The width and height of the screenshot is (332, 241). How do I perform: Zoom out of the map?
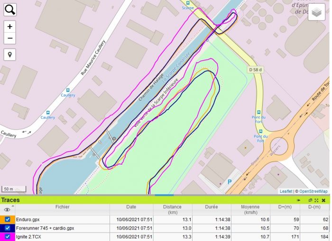tap(10, 38)
